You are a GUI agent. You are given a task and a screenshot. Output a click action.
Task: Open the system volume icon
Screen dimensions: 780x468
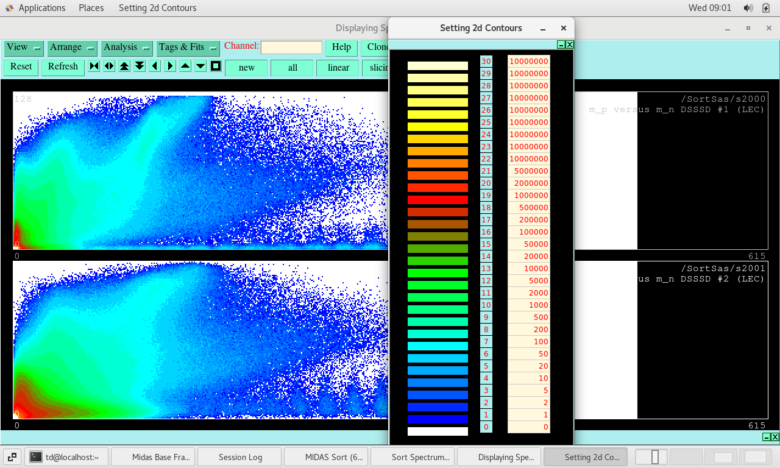[x=748, y=8]
